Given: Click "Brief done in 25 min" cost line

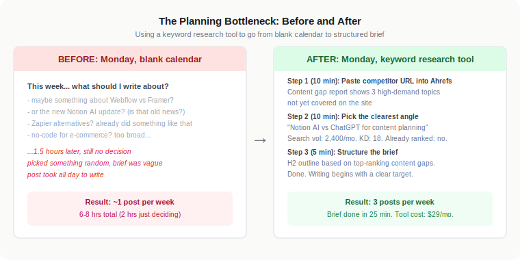Looking at the screenshot, I should click(x=390, y=215).
